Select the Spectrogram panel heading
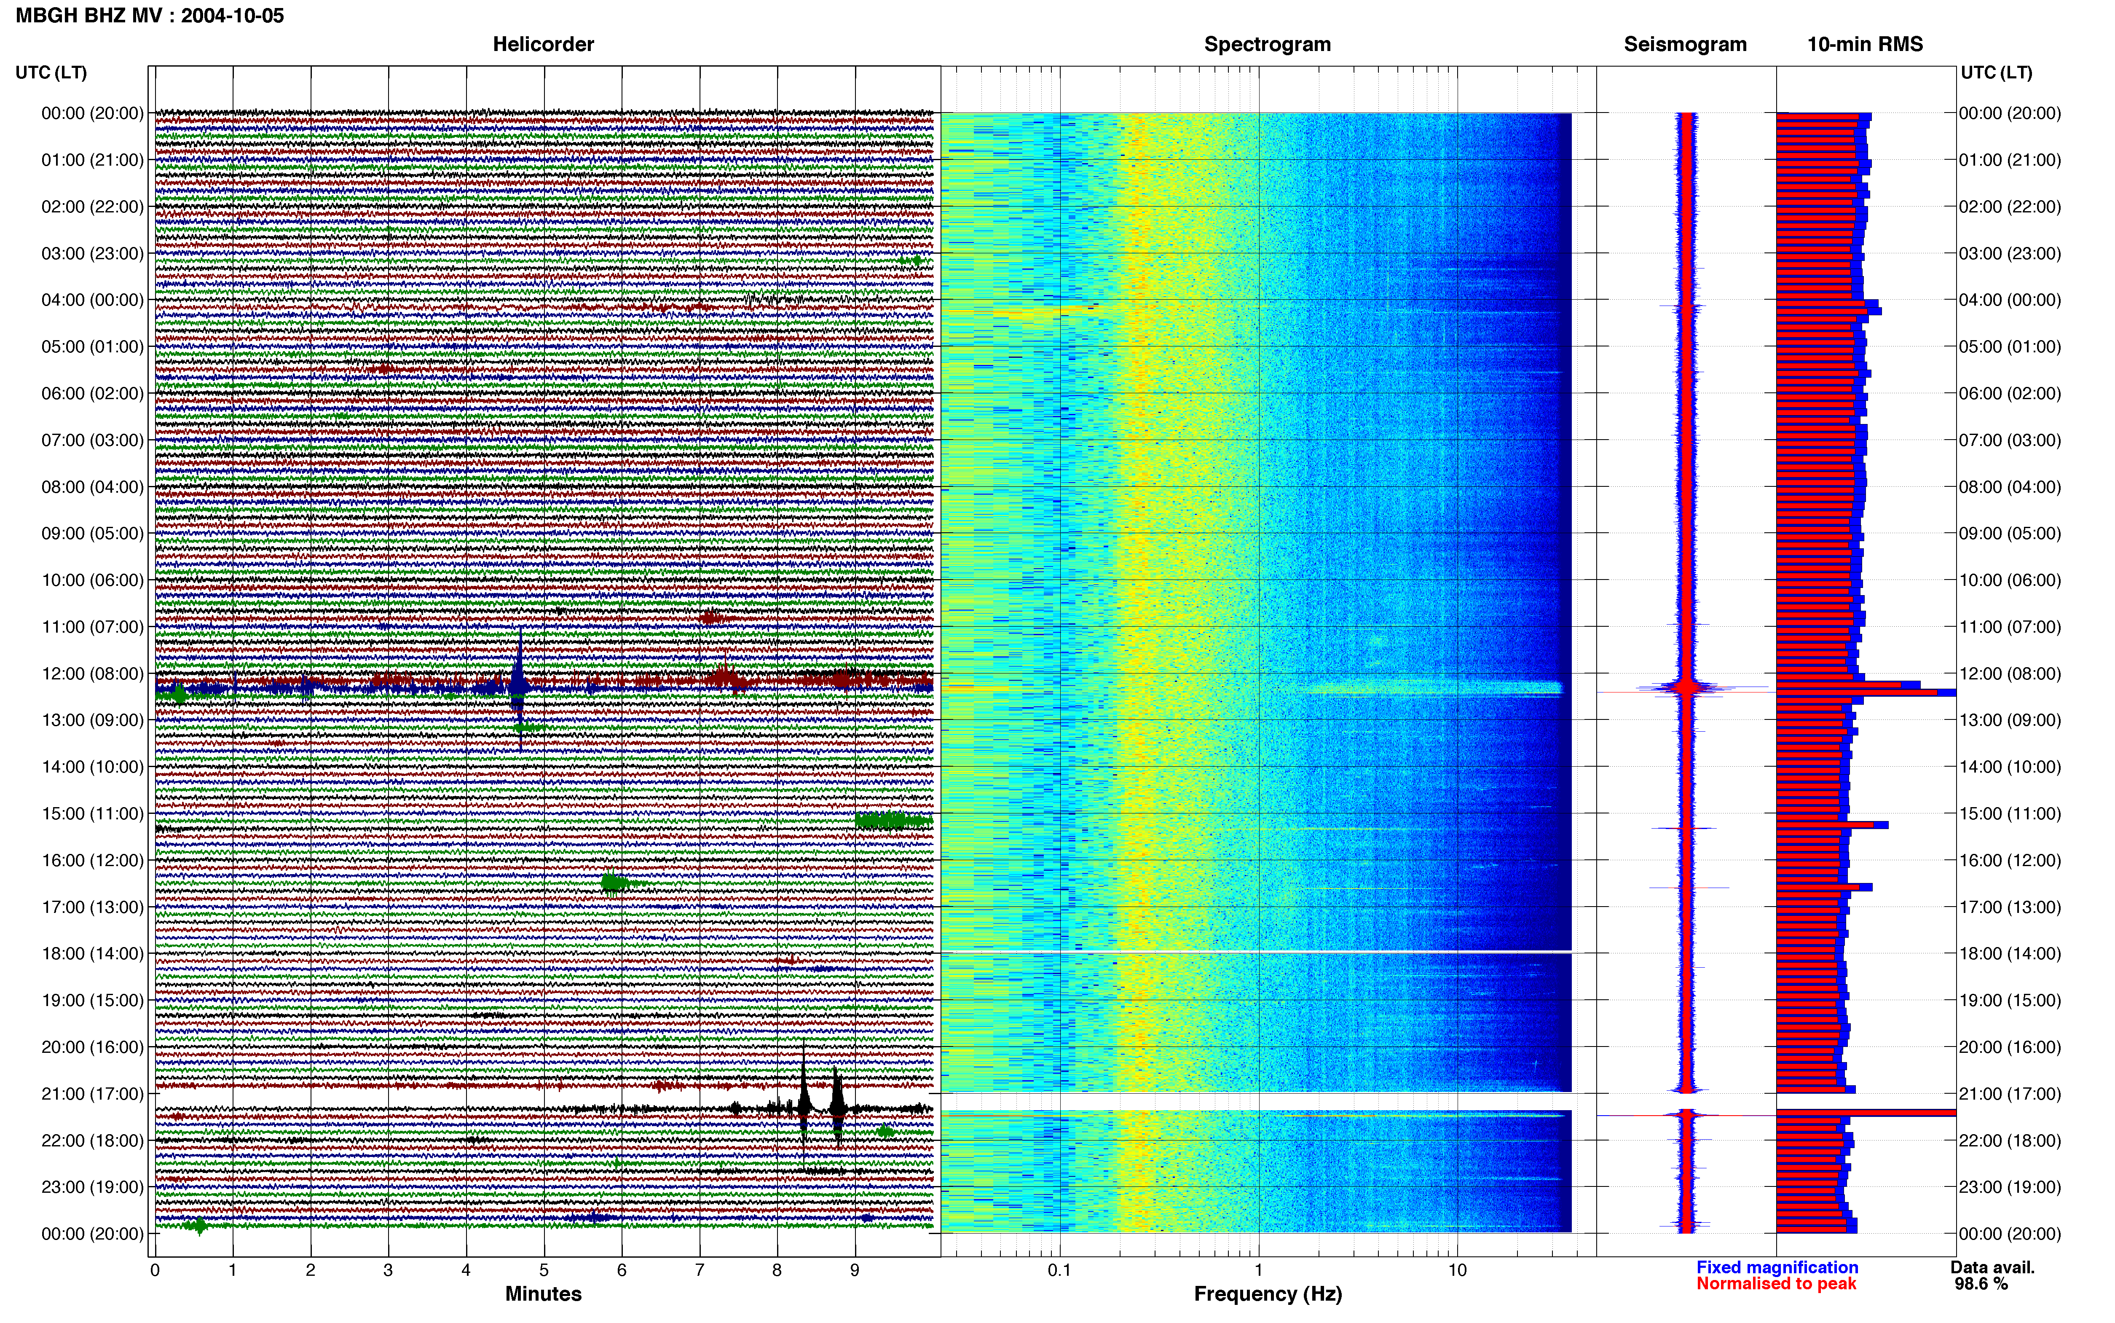 coord(1268,45)
